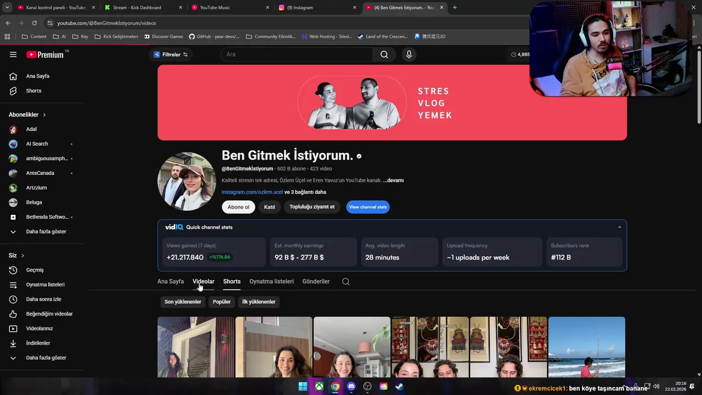
Task: Click the STRES VLOG YEMEK banner
Action: (x=392, y=103)
